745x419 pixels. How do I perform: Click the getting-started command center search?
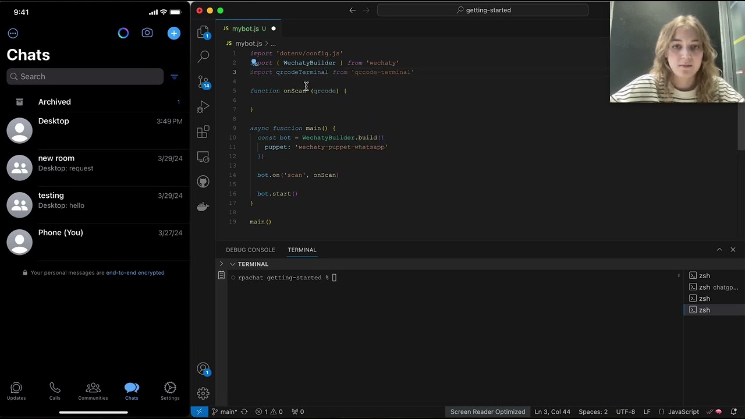tap(483, 10)
